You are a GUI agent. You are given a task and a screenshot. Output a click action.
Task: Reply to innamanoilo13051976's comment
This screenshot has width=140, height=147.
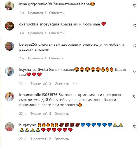62,114
